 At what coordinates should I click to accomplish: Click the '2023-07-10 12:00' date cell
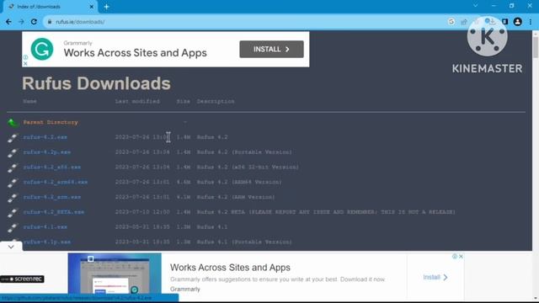tap(142, 212)
